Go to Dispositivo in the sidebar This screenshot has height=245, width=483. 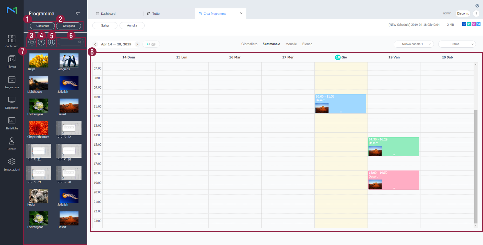[12, 103]
